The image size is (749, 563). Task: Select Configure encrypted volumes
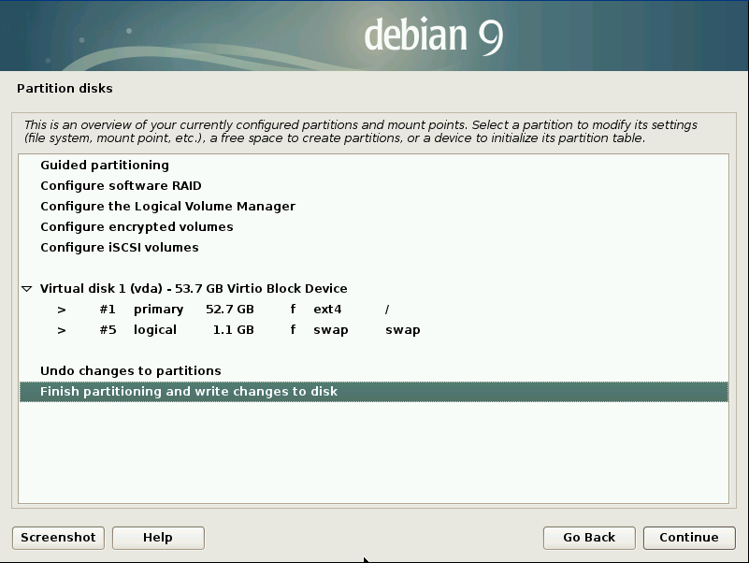point(137,227)
